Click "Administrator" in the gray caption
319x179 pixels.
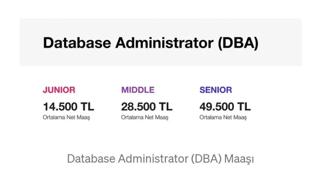click(152, 159)
